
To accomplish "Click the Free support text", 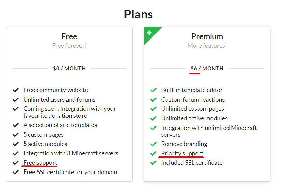I will point(40,163).
